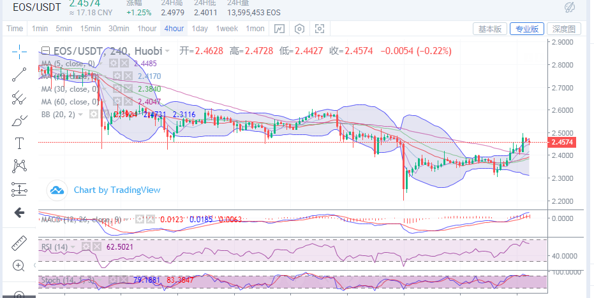Open the indicators chart icon in toolbar
This screenshot has width=594, height=298.
click(279, 29)
